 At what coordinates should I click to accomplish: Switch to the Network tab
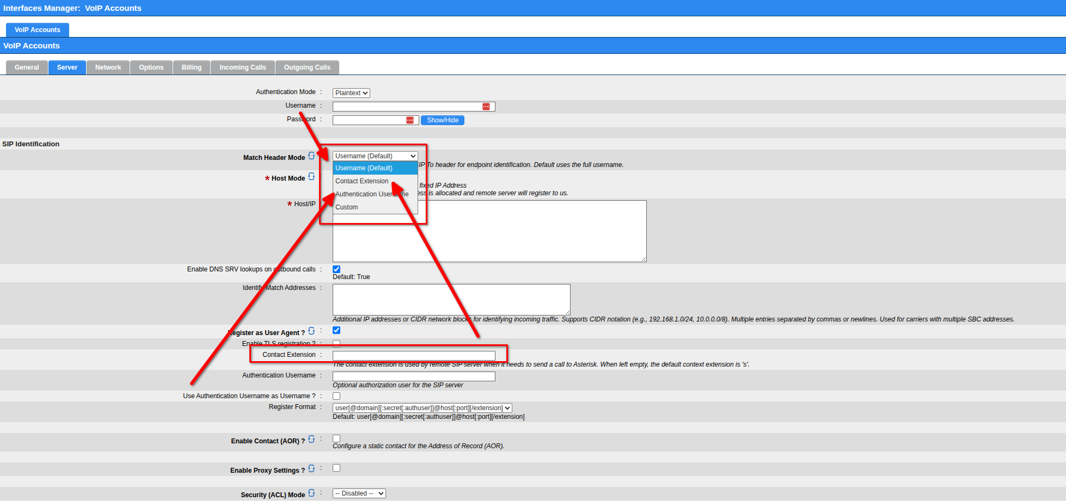click(x=108, y=67)
